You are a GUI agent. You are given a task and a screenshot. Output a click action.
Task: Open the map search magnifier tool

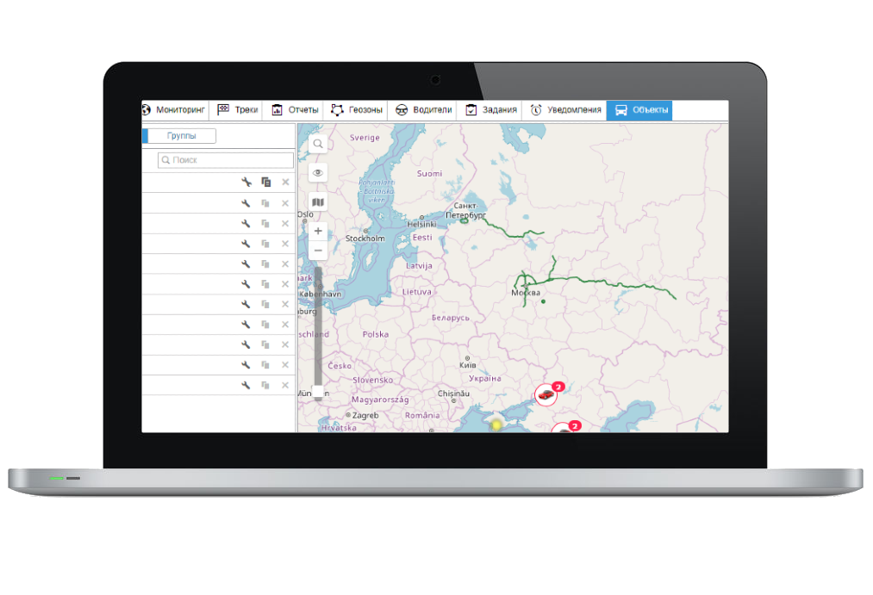318,144
